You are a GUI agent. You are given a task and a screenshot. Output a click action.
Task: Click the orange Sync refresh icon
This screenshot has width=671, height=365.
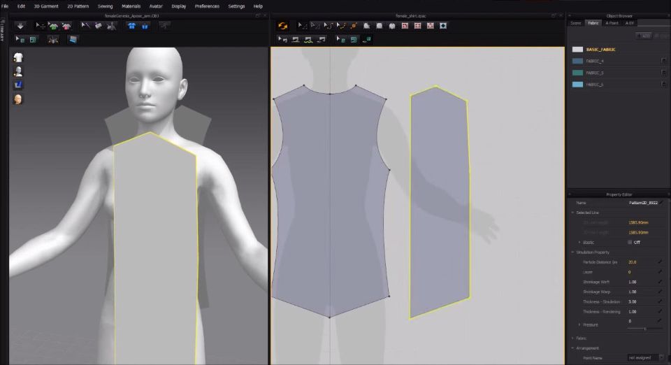[282, 26]
